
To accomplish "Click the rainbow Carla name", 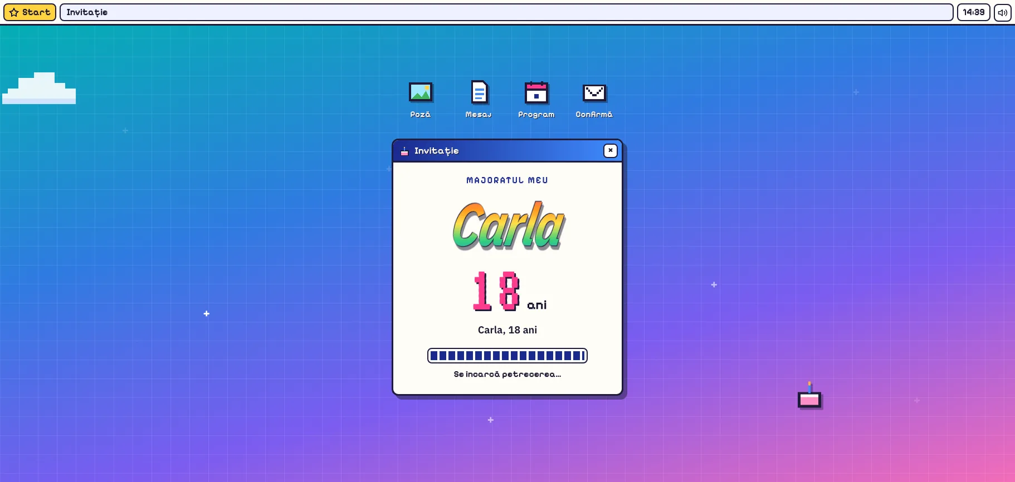I will tap(509, 225).
